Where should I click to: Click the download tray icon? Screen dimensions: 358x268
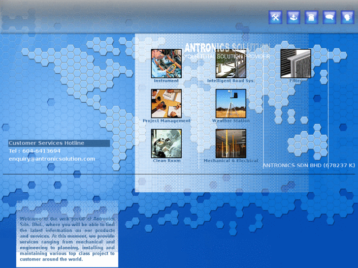point(293,17)
